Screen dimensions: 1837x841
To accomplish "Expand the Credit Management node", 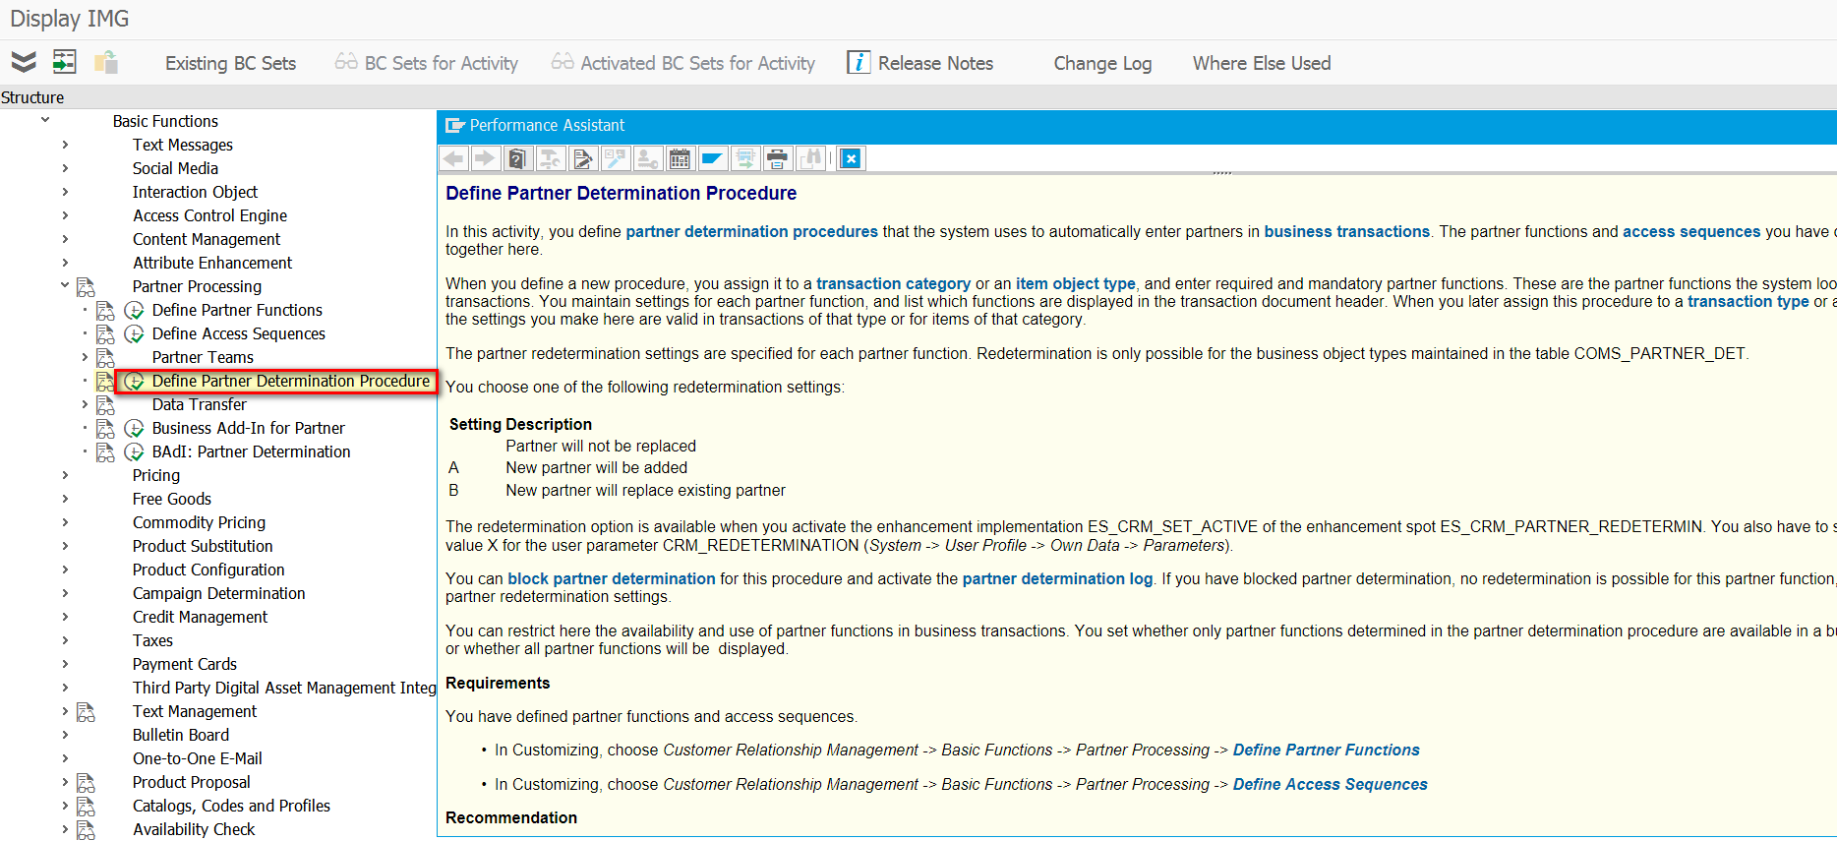I will tap(65, 617).
